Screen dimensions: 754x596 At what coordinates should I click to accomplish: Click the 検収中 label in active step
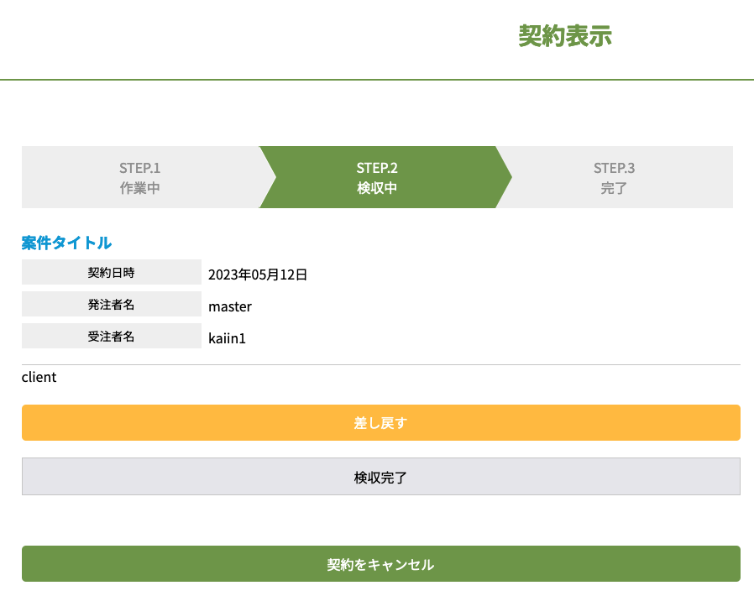[377, 188]
